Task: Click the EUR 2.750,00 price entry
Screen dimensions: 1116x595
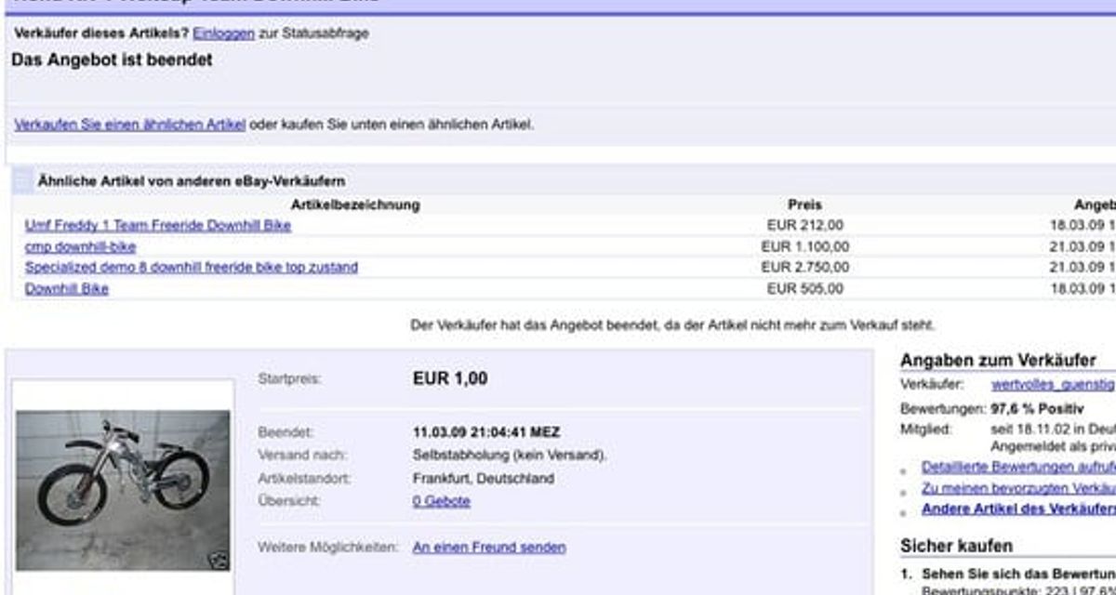Action: coord(804,267)
